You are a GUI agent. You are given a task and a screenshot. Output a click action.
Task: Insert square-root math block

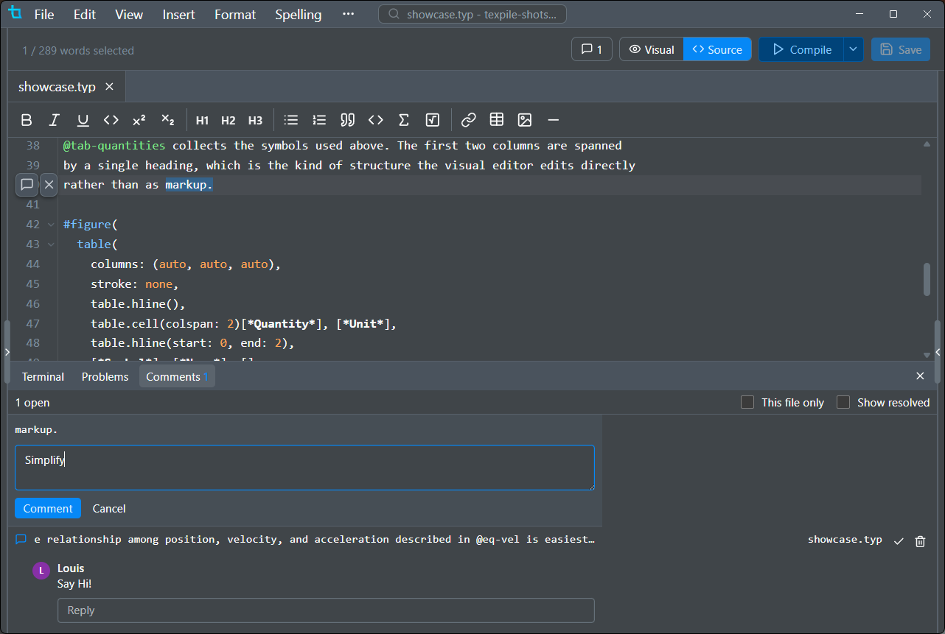(433, 120)
